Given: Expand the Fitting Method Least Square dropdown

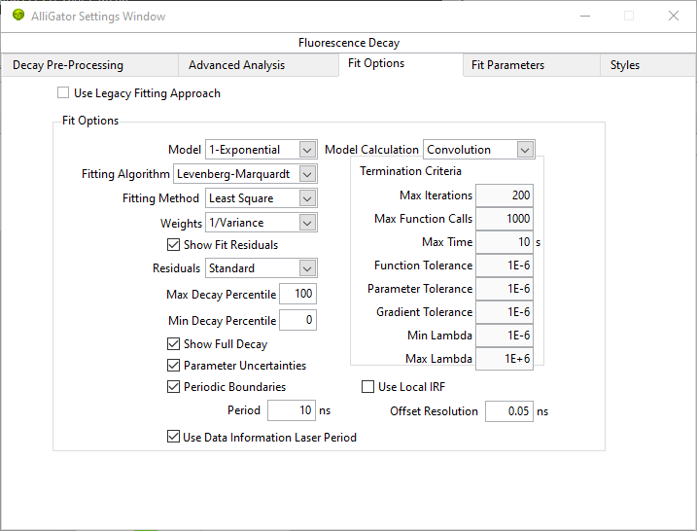Looking at the screenshot, I should (x=261, y=198).
